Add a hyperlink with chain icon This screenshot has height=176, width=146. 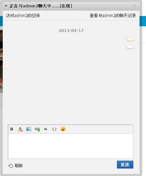click(x=37, y=129)
